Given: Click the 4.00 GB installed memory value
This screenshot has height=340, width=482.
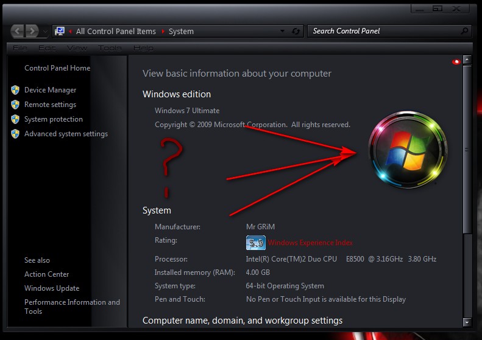Looking at the screenshot, I should [258, 272].
